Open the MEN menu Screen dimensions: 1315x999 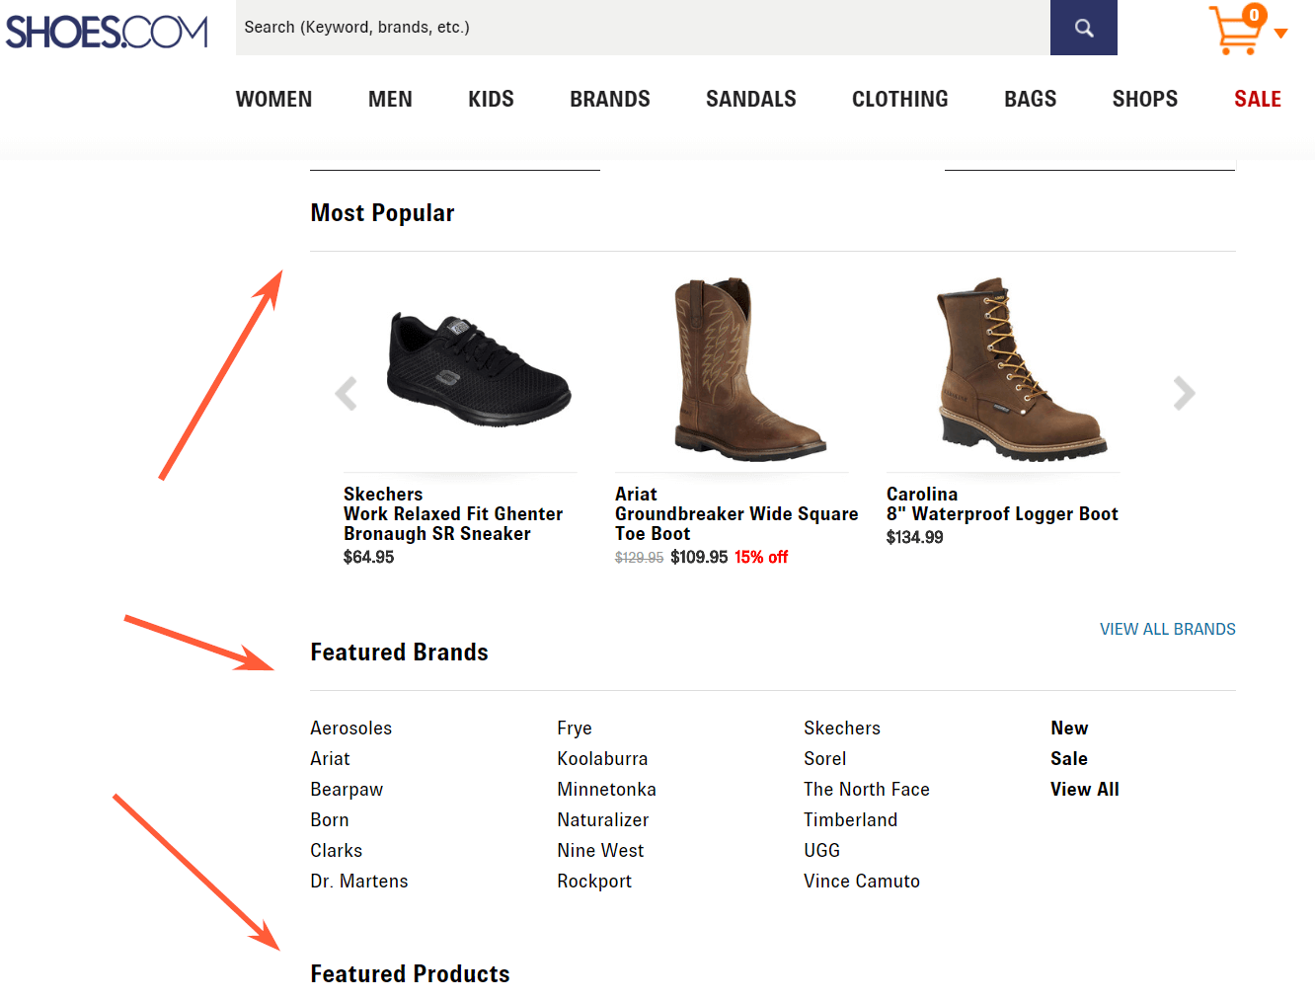click(x=390, y=99)
